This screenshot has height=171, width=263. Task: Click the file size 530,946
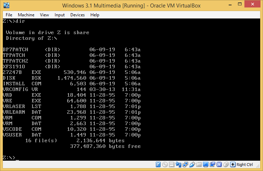tap(75, 73)
